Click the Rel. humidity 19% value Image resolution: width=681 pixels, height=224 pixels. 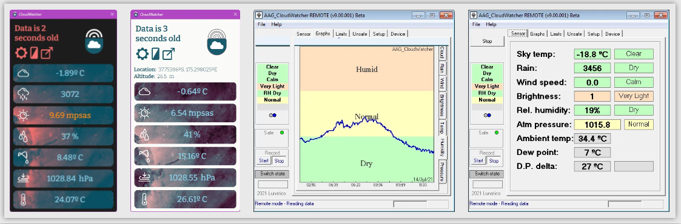coord(592,110)
